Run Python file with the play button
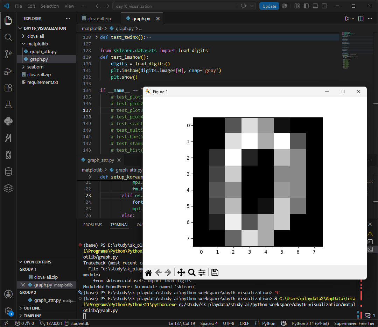The height and width of the screenshot is (327, 378). coord(347,19)
